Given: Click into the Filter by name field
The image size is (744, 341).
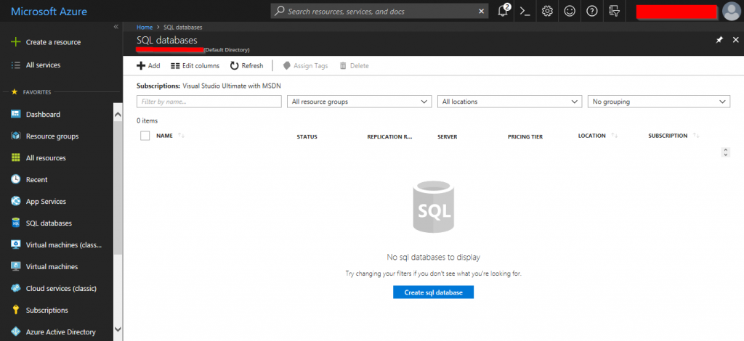Looking at the screenshot, I should [x=209, y=102].
